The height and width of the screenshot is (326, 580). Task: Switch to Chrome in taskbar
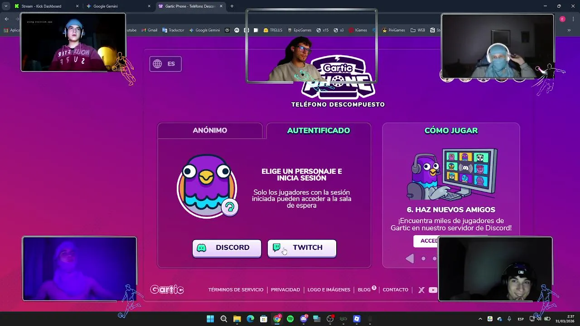(x=277, y=319)
